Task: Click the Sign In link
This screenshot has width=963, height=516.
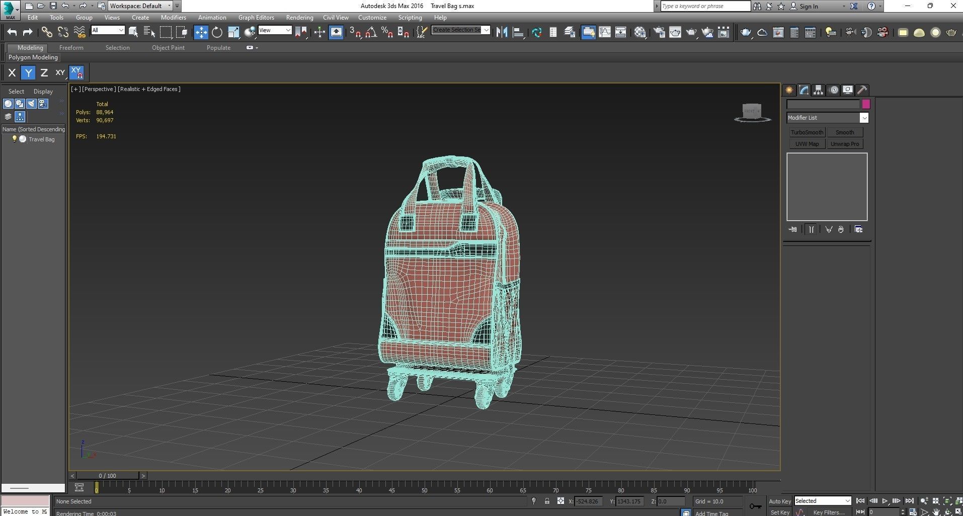Action: (809, 7)
